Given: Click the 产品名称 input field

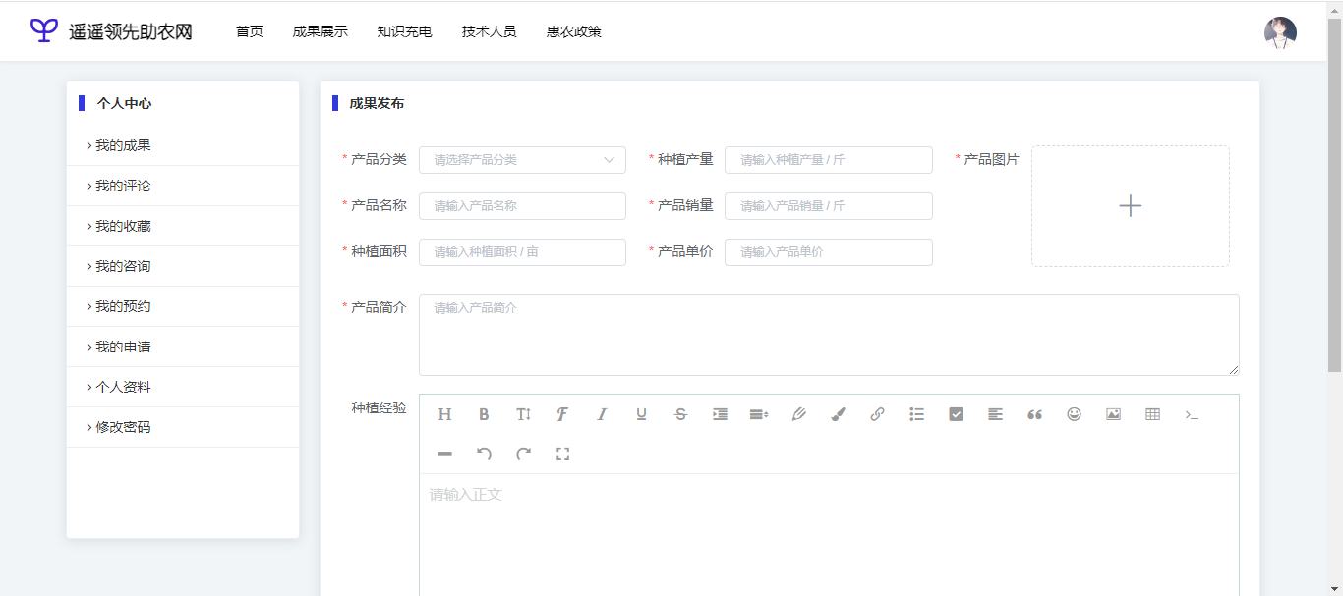Looking at the screenshot, I should click(522, 206).
